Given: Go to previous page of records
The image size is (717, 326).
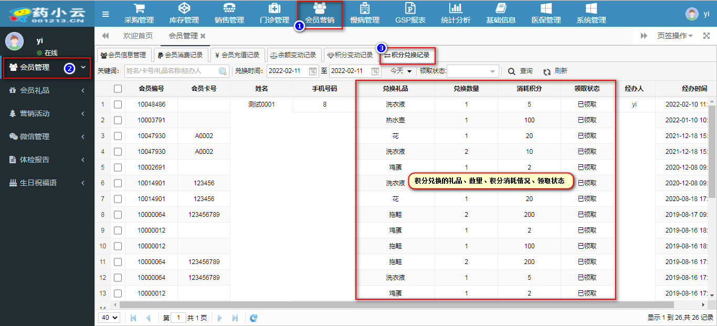Looking at the screenshot, I should click(x=148, y=318).
